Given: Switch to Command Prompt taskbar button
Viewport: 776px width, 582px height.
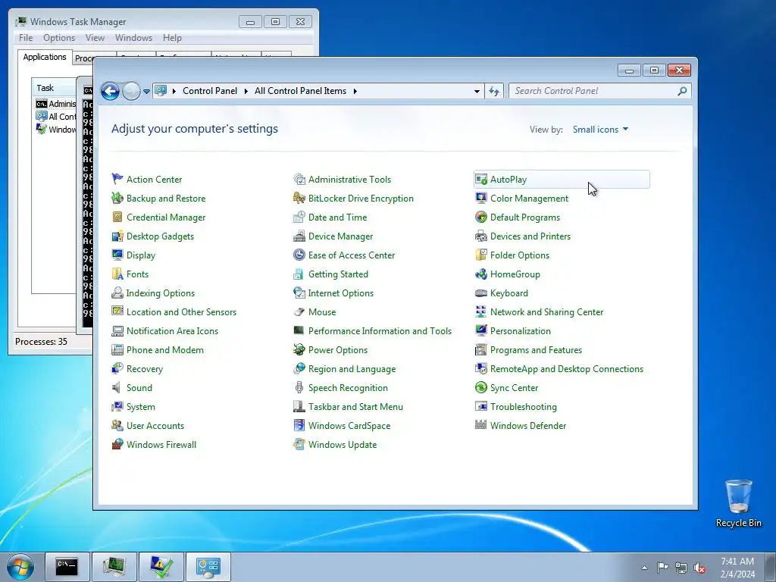Looking at the screenshot, I should [x=67, y=567].
